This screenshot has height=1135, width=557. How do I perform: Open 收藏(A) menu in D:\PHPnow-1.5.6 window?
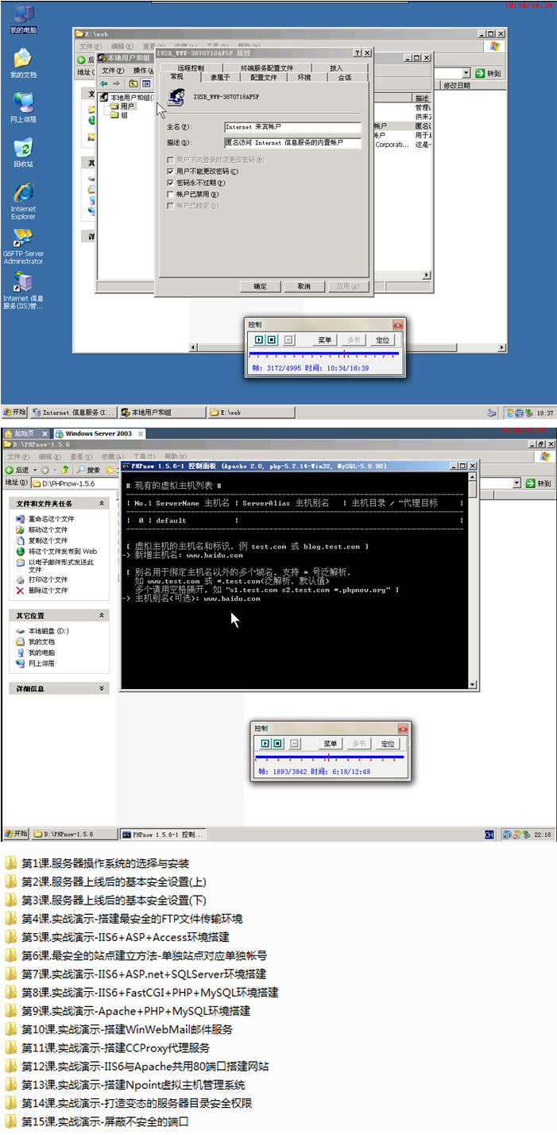[x=114, y=457]
